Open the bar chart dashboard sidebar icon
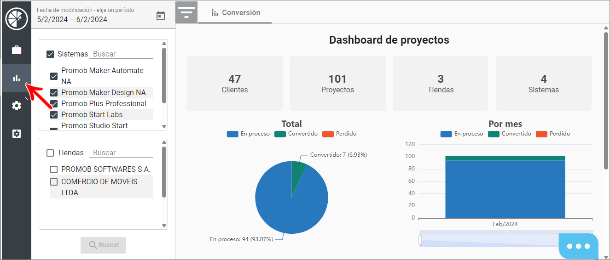The height and width of the screenshot is (260, 610). pyautogui.click(x=17, y=78)
